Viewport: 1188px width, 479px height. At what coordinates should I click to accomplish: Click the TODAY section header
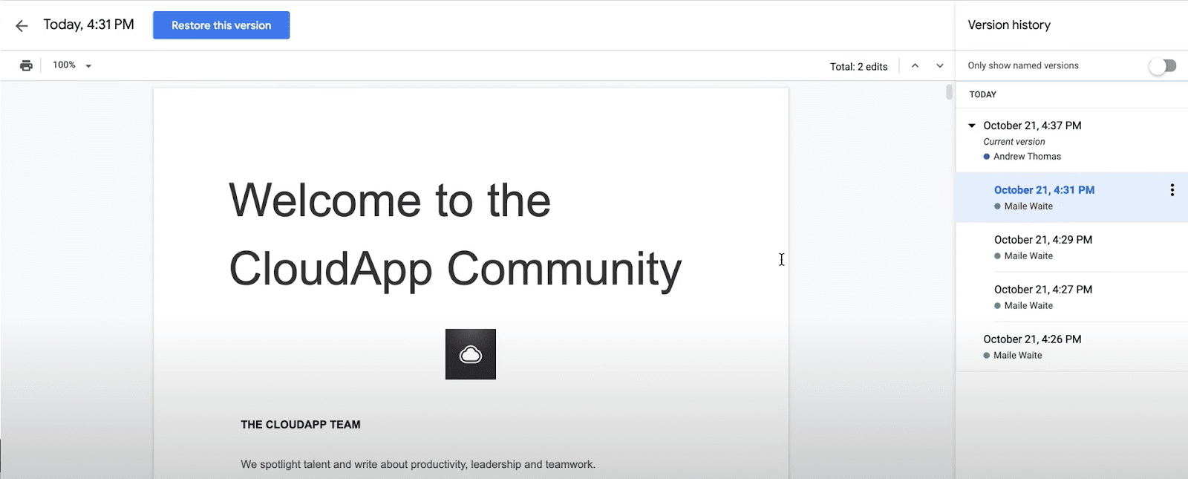click(x=982, y=94)
